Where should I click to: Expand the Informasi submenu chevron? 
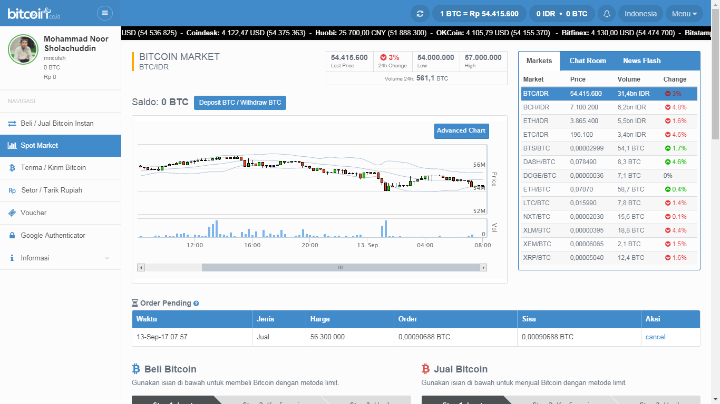(108, 258)
